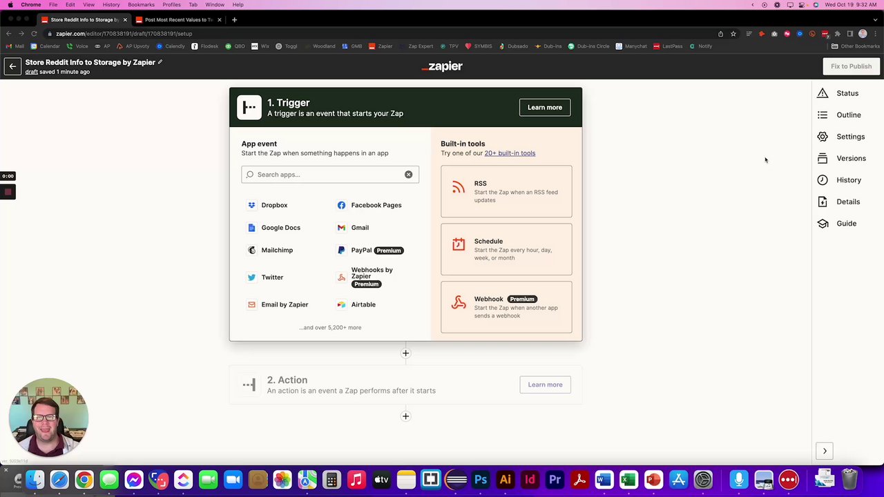The width and height of the screenshot is (884, 497).
Task: Click the Apple menu icon
Action: [10, 5]
